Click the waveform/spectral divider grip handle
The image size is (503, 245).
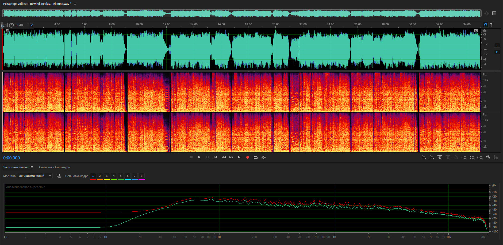(x=251, y=71)
